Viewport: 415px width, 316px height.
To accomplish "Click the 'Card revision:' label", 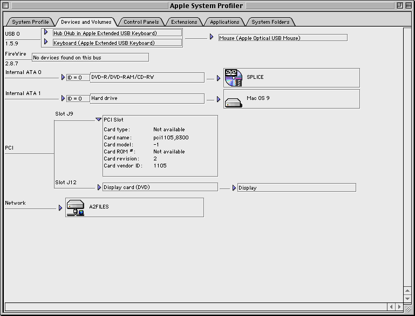I will pos(121,159).
